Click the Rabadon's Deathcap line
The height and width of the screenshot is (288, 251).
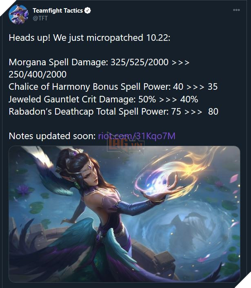pos(113,111)
